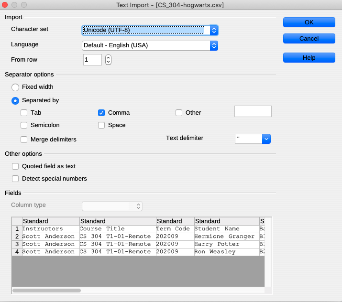Screen dimensions: 342x302
Task: Enable Merge delimiters option
Action: (24, 140)
